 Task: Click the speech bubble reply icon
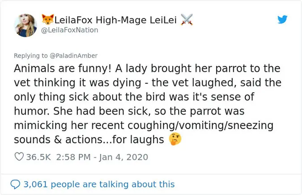(15, 184)
